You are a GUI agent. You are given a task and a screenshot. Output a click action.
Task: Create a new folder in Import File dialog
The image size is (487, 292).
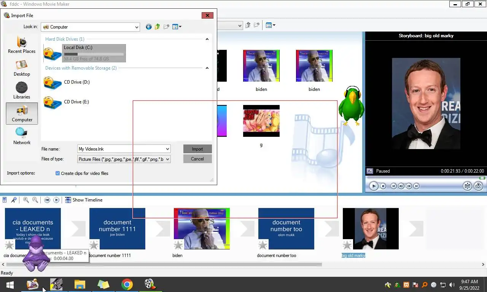[166, 27]
